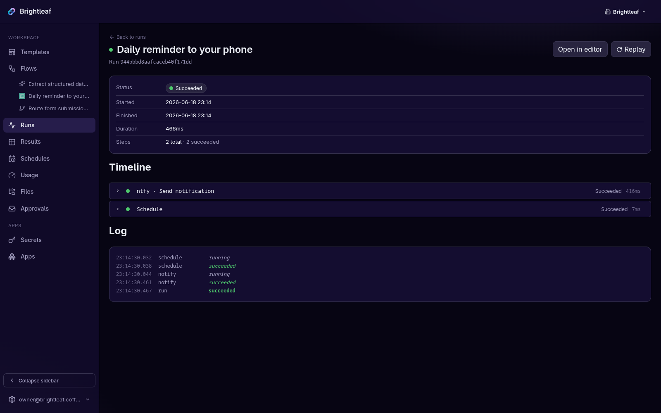661x413 pixels.
Task: Open the Templates page
Action: coord(49,52)
